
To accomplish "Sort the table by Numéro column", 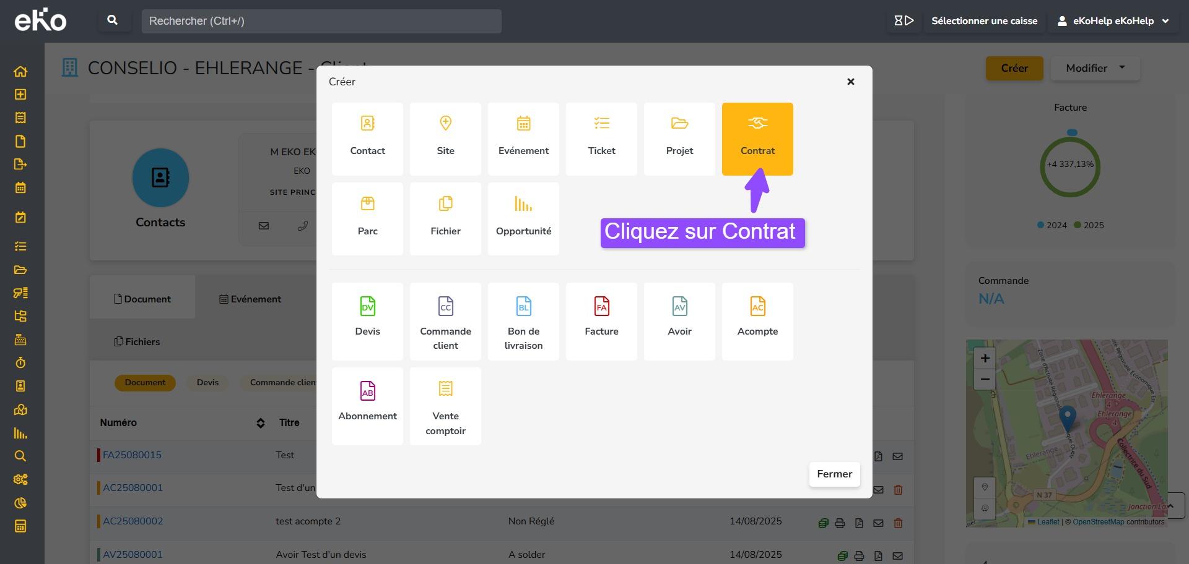I will (260, 423).
